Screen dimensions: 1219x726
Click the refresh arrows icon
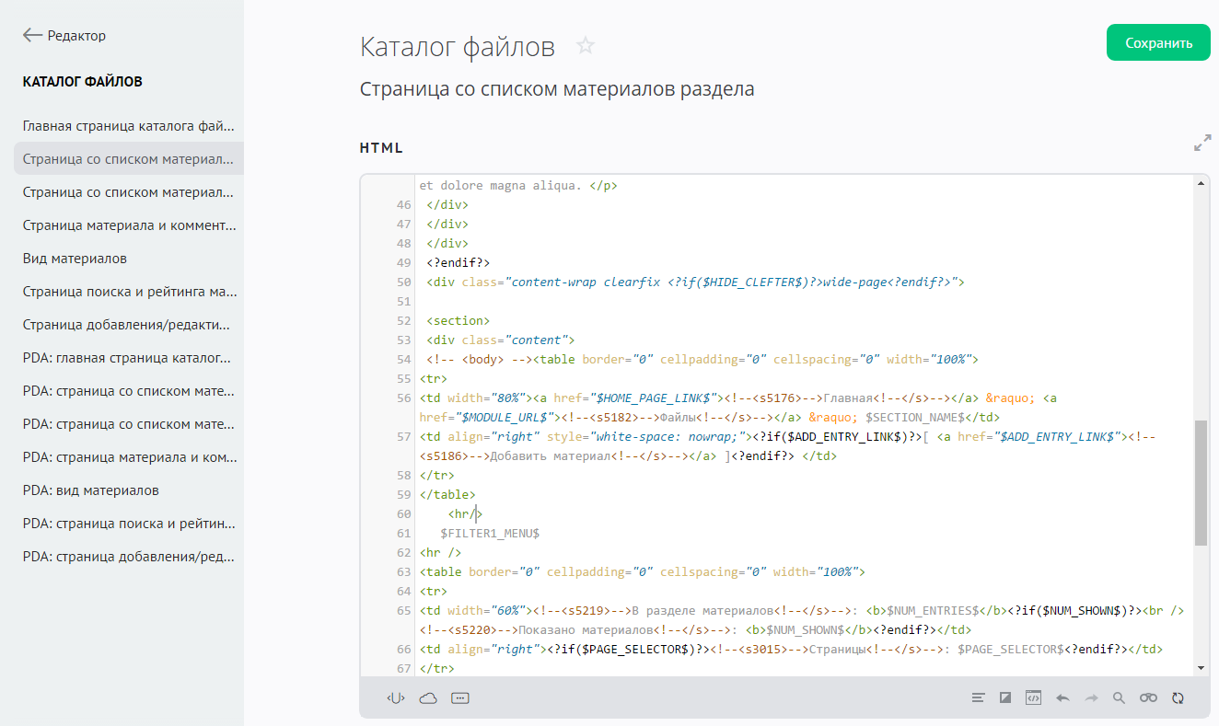[x=1178, y=698]
